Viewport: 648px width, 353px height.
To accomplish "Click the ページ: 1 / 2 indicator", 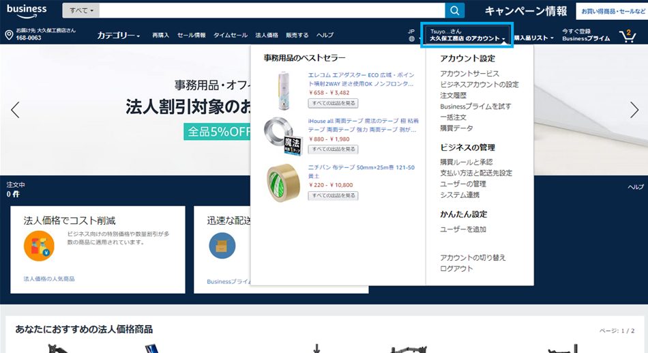I will tap(617, 330).
